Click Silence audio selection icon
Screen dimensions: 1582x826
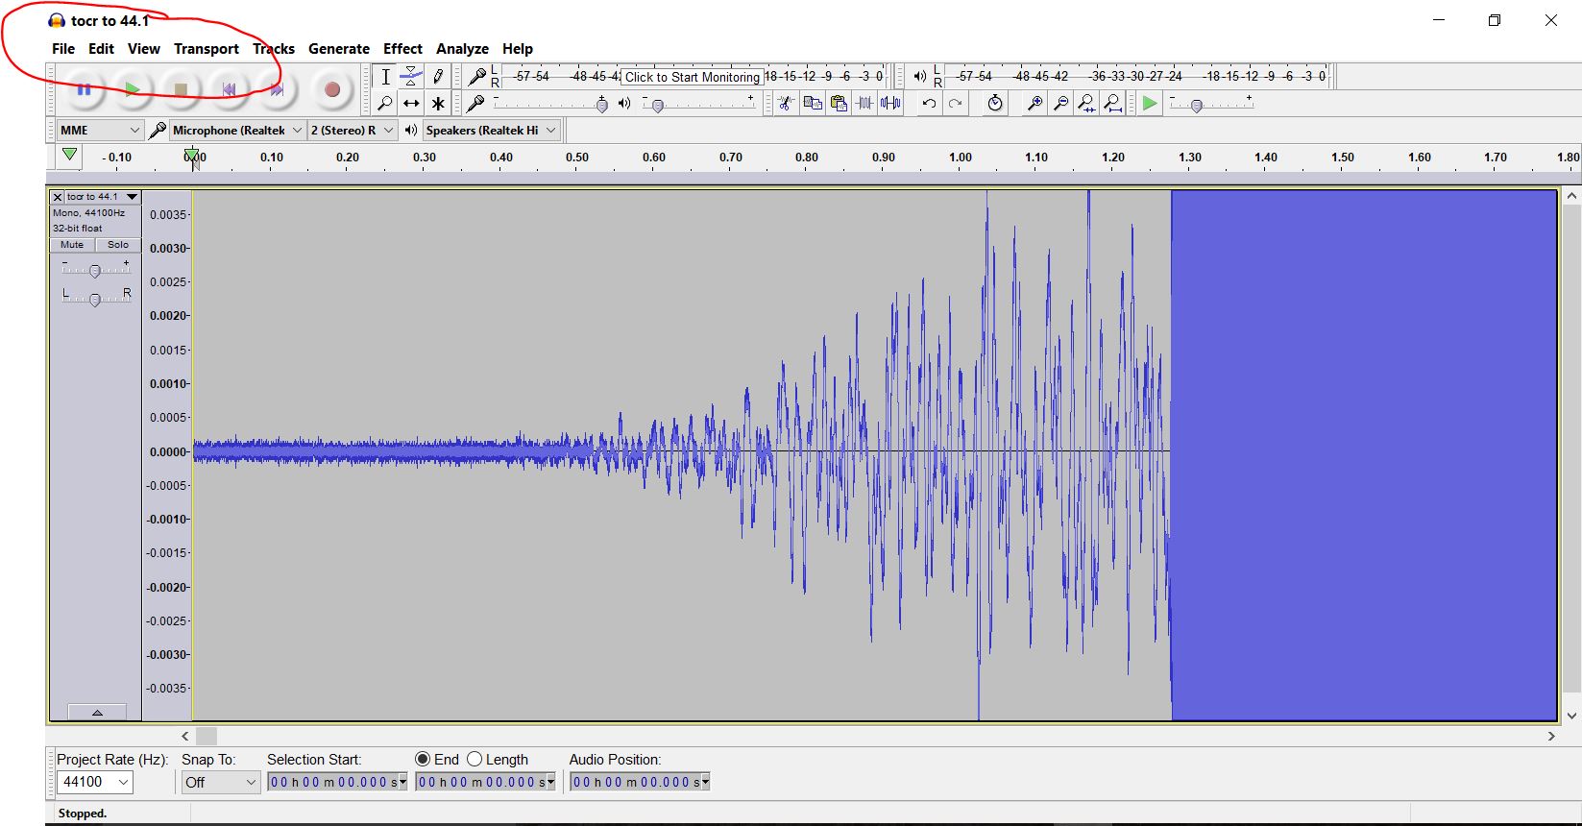coord(890,103)
